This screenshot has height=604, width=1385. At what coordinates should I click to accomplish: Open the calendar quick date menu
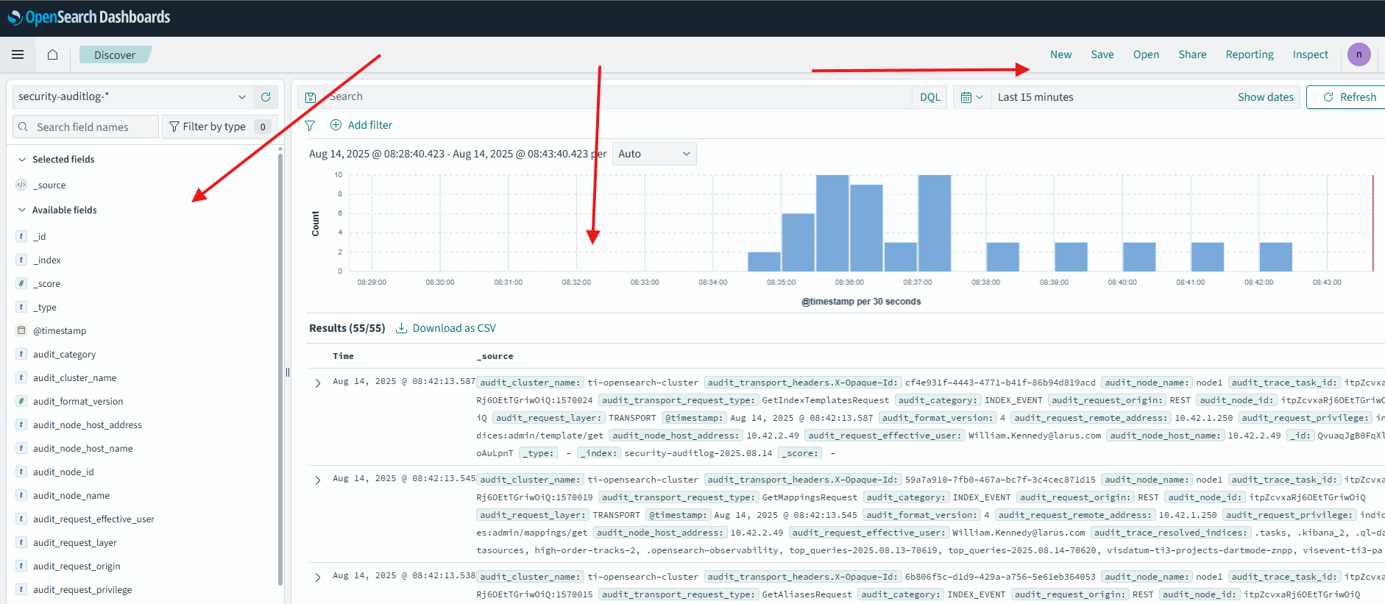(x=971, y=97)
